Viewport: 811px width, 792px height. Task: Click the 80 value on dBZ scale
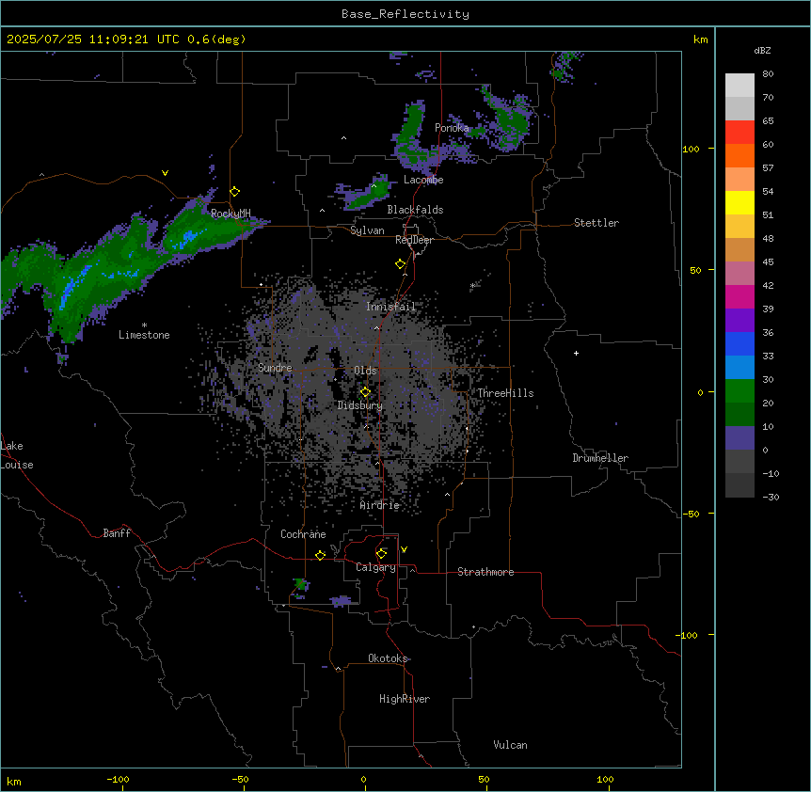[x=768, y=74]
